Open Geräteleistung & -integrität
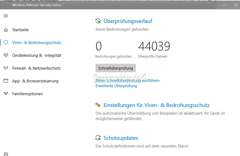This screenshot has width=240, height=156. tap(37, 55)
